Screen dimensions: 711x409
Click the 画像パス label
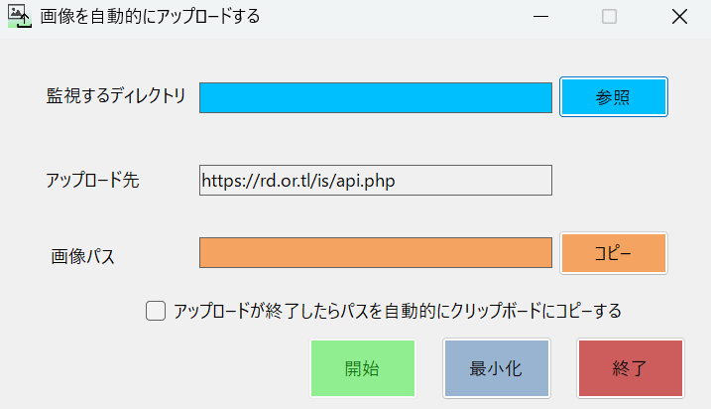(82, 256)
